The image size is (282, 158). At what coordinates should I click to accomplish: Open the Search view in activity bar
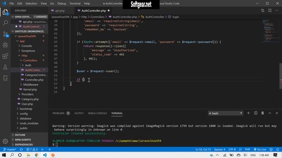(x=5, y=23)
